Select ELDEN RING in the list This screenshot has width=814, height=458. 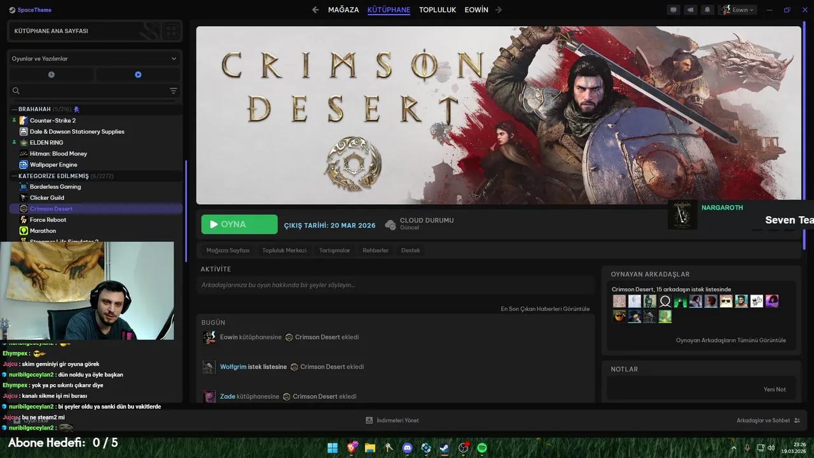(x=46, y=142)
